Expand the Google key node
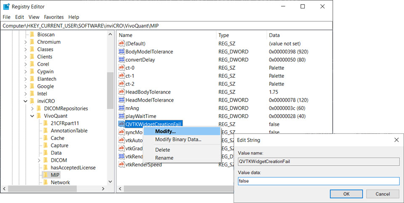Screen dimensions: 404x203 (26, 87)
